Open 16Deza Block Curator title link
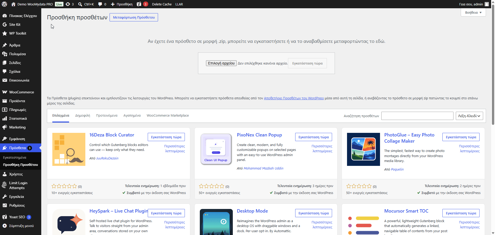This screenshot has height=235, width=495. 112,135
